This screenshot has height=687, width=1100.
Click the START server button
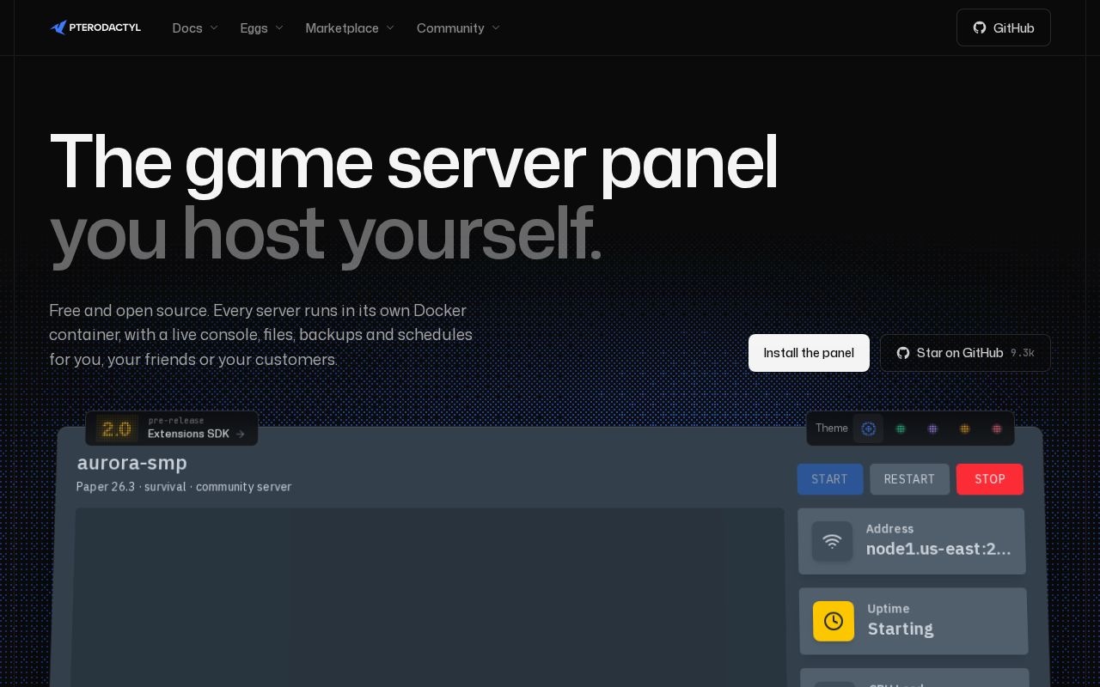(x=830, y=479)
